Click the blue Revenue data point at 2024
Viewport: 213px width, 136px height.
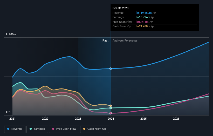coord(111,69)
